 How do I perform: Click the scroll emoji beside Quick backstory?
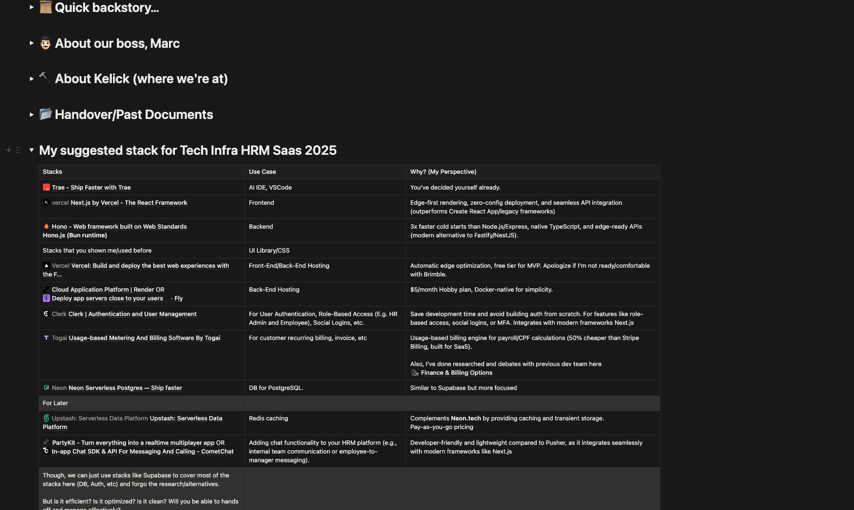tap(46, 7)
